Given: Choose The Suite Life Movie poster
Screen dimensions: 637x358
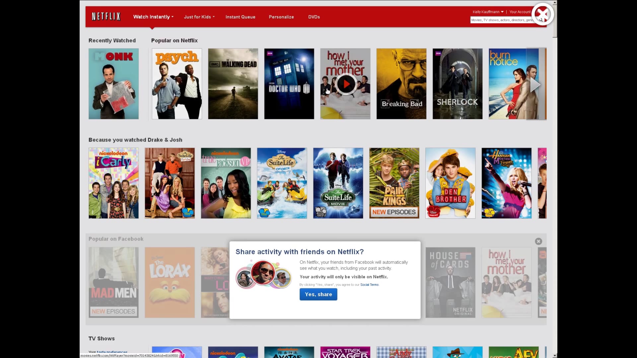Looking at the screenshot, I should 338,183.
